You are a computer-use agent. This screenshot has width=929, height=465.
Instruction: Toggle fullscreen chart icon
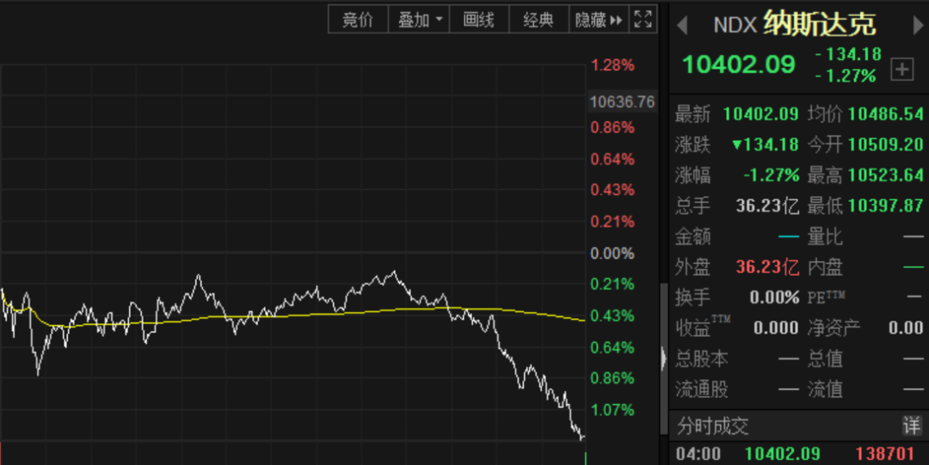[x=643, y=20]
